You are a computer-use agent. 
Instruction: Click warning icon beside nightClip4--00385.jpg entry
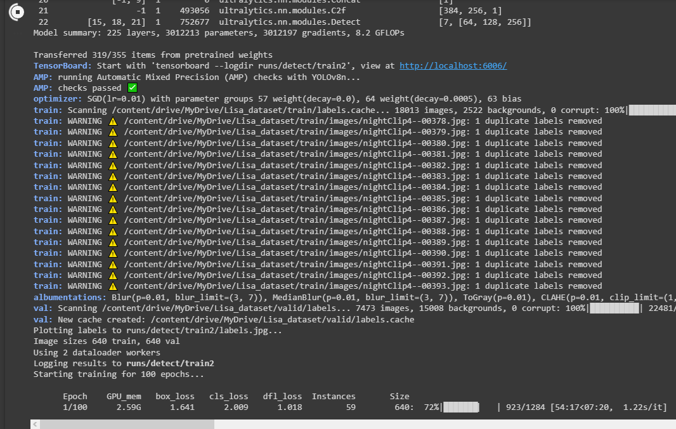click(112, 197)
